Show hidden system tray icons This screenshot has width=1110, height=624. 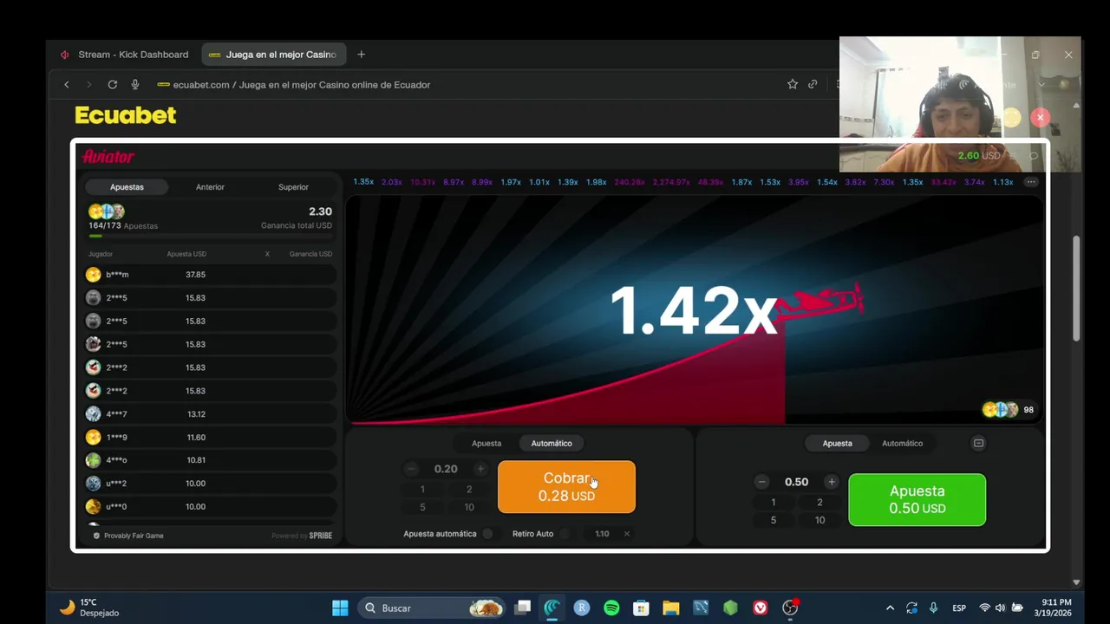click(x=890, y=608)
